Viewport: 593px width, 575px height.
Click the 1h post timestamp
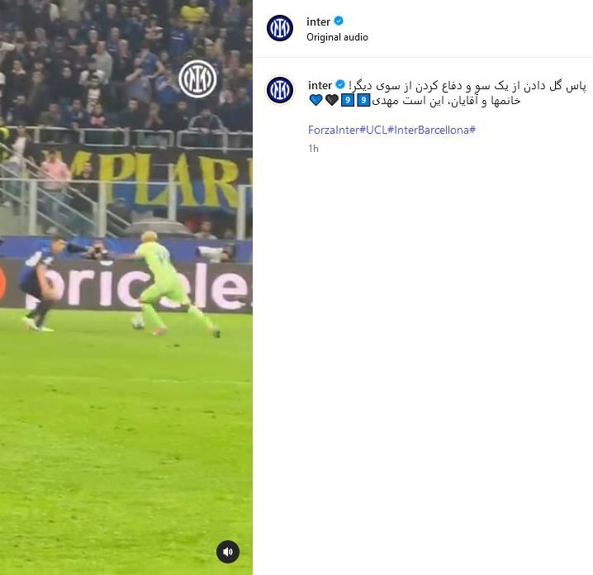tap(314, 149)
